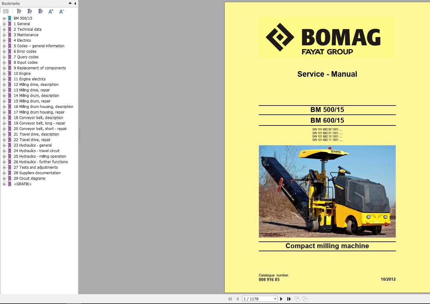Jump to the last page
The height and width of the screenshot is (304, 430).
(x=289, y=299)
